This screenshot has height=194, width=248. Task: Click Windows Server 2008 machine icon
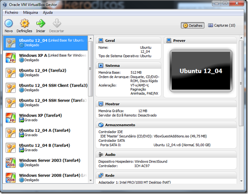tap(10, 178)
